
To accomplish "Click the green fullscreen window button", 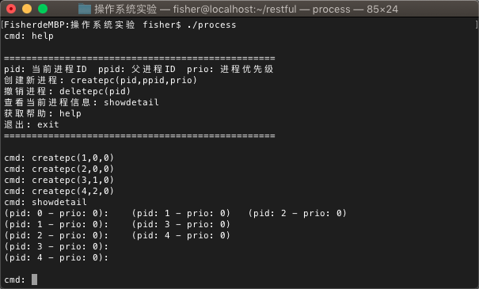I will tap(43, 9).
